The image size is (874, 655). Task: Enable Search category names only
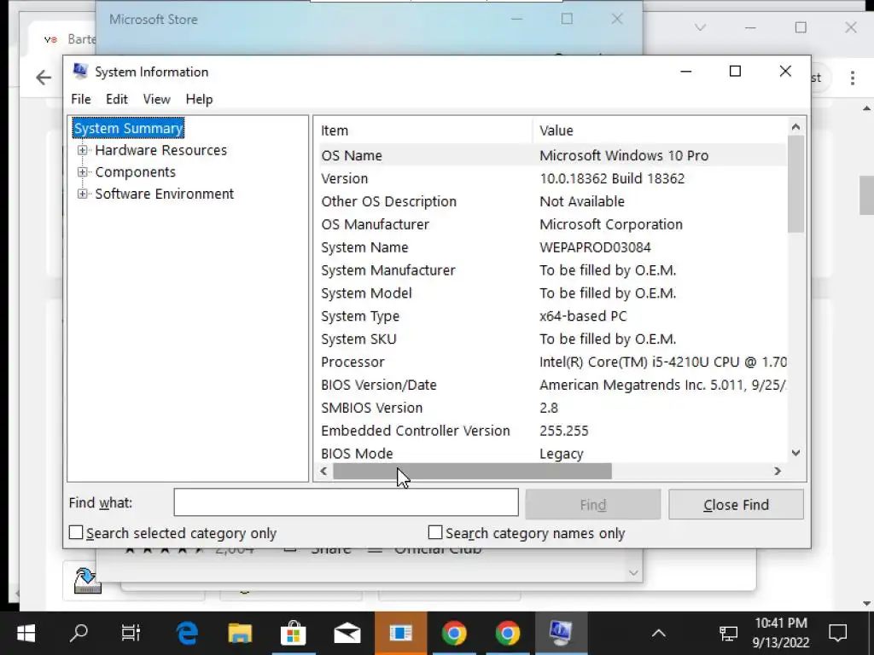coord(434,532)
